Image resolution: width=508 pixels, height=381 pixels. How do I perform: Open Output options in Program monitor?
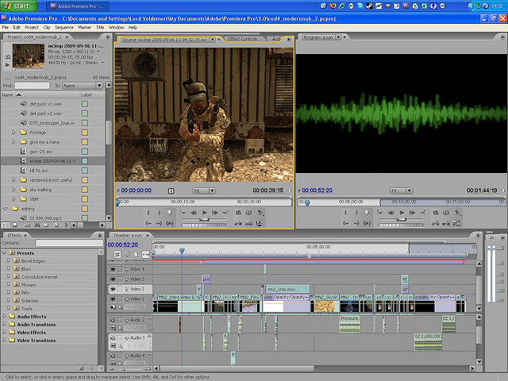[457, 213]
